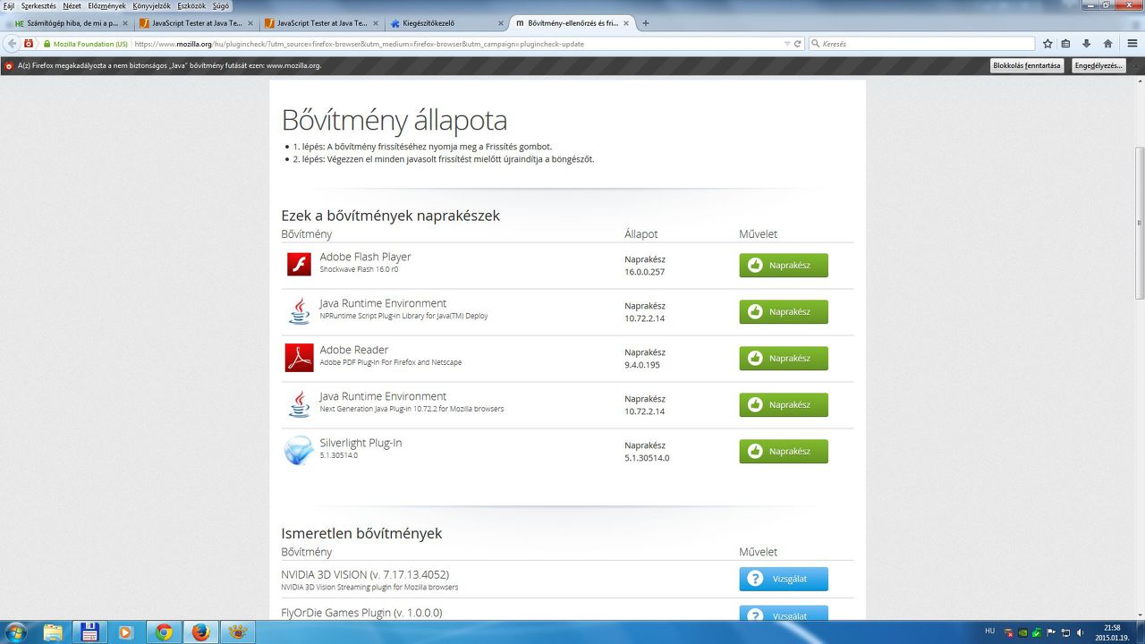Click the Silverlight Plug-In name text

coord(360,443)
